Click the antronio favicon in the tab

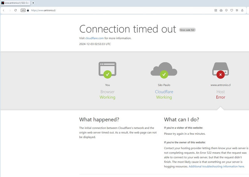tap(3, 3)
